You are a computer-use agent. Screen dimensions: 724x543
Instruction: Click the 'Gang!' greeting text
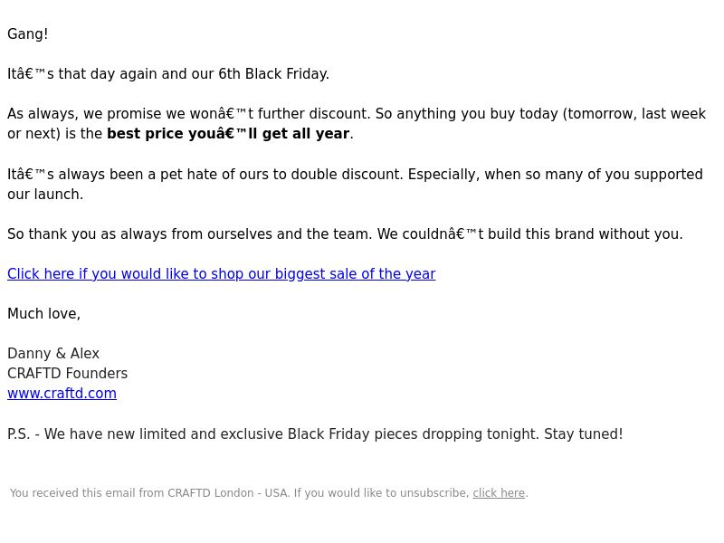click(28, 34)
